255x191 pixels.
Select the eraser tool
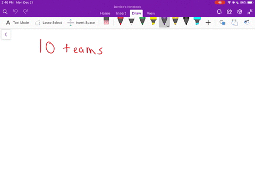(x=106, y=21)
